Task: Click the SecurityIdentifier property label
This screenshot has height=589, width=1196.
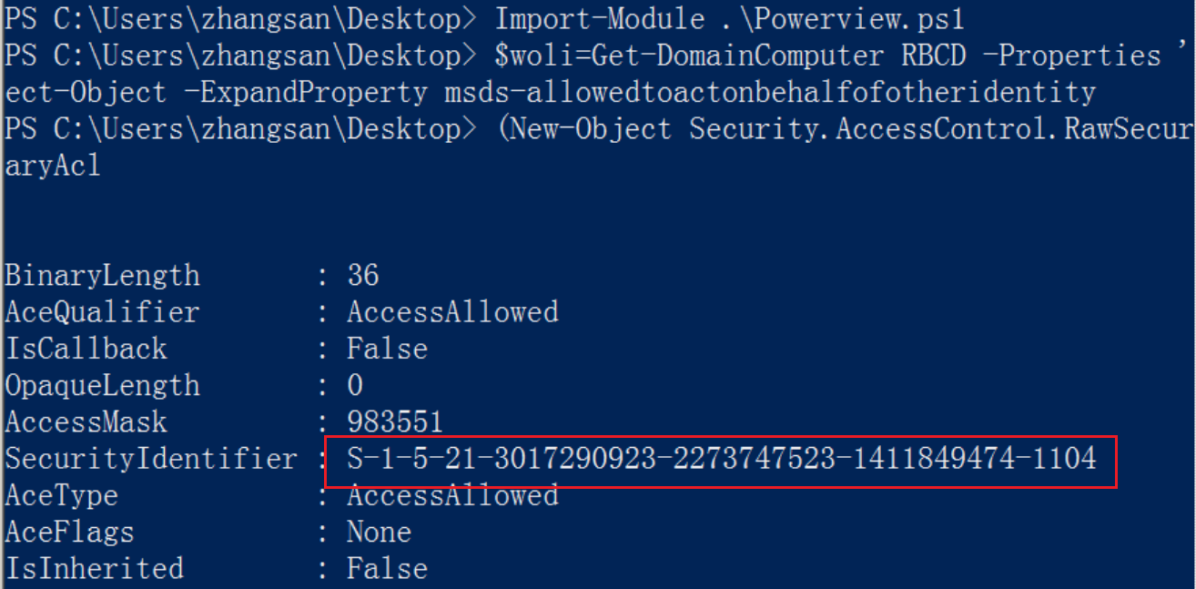Action: click(151, 459)
